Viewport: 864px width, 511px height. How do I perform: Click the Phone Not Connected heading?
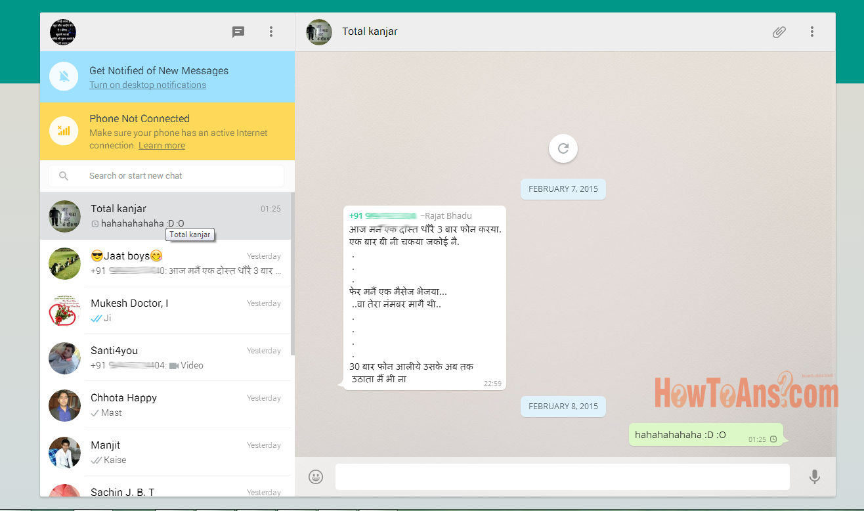point(139,118)
